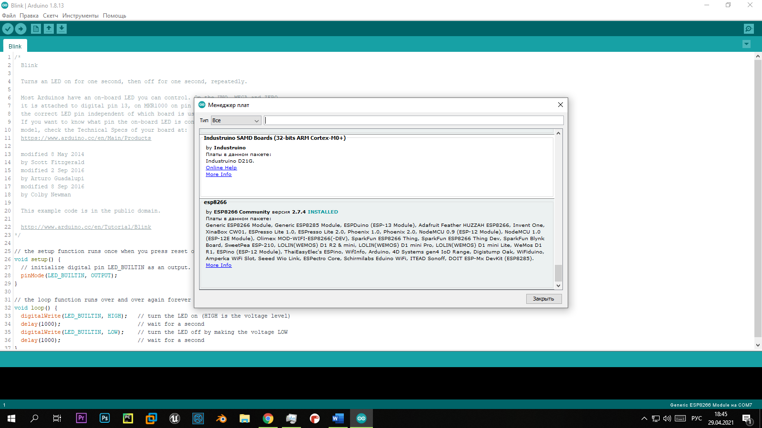
Task: Click boards list scrollbar down arrow
Action: (x=558, y=286)
